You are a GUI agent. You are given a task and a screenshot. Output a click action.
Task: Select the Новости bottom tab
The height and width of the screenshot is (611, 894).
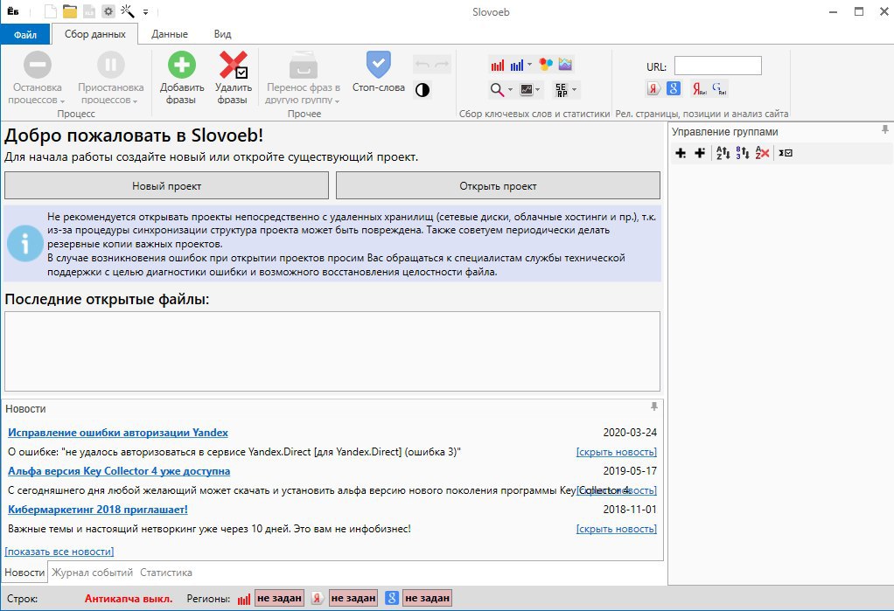point(24,573)
